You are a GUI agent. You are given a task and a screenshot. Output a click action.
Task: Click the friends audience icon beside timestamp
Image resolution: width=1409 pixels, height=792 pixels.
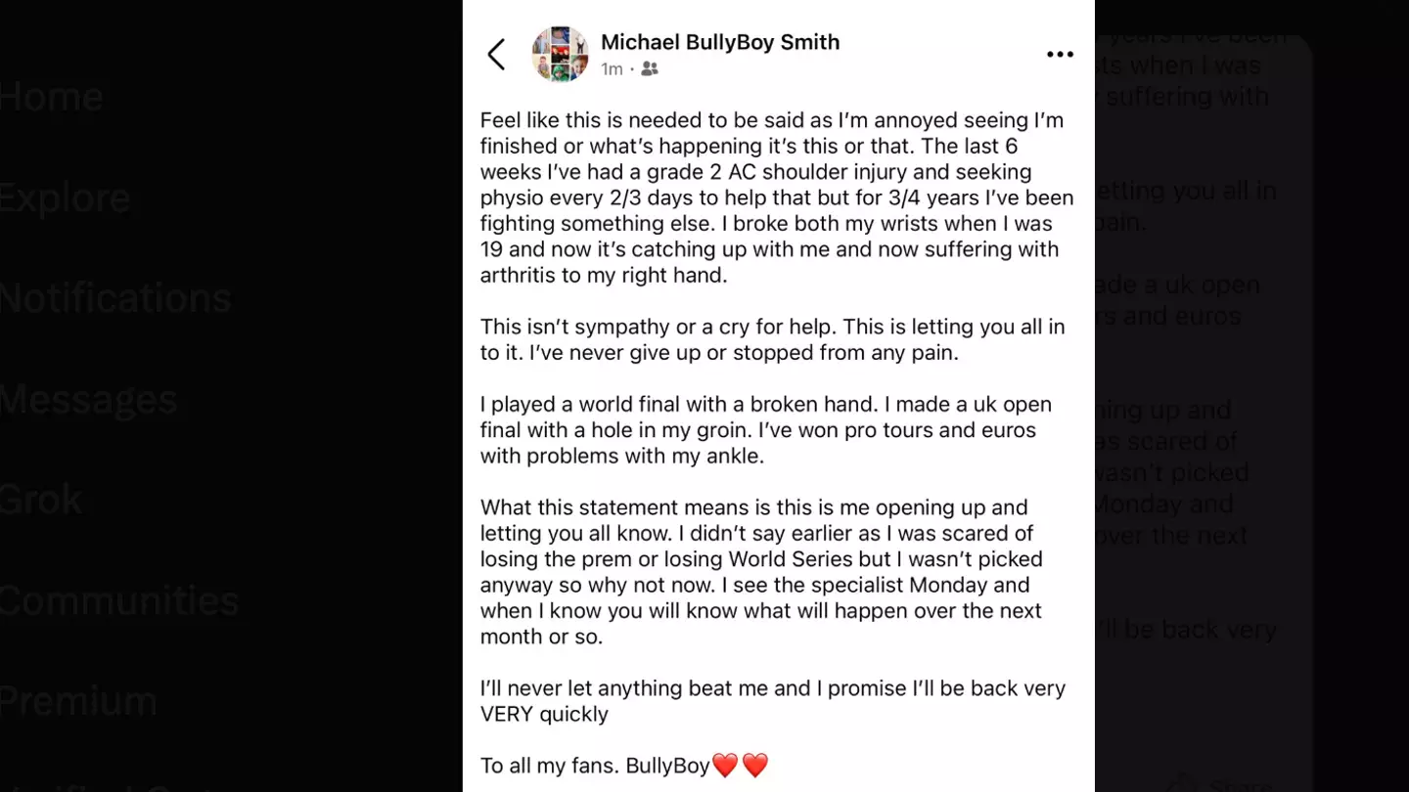pos(650,68)
